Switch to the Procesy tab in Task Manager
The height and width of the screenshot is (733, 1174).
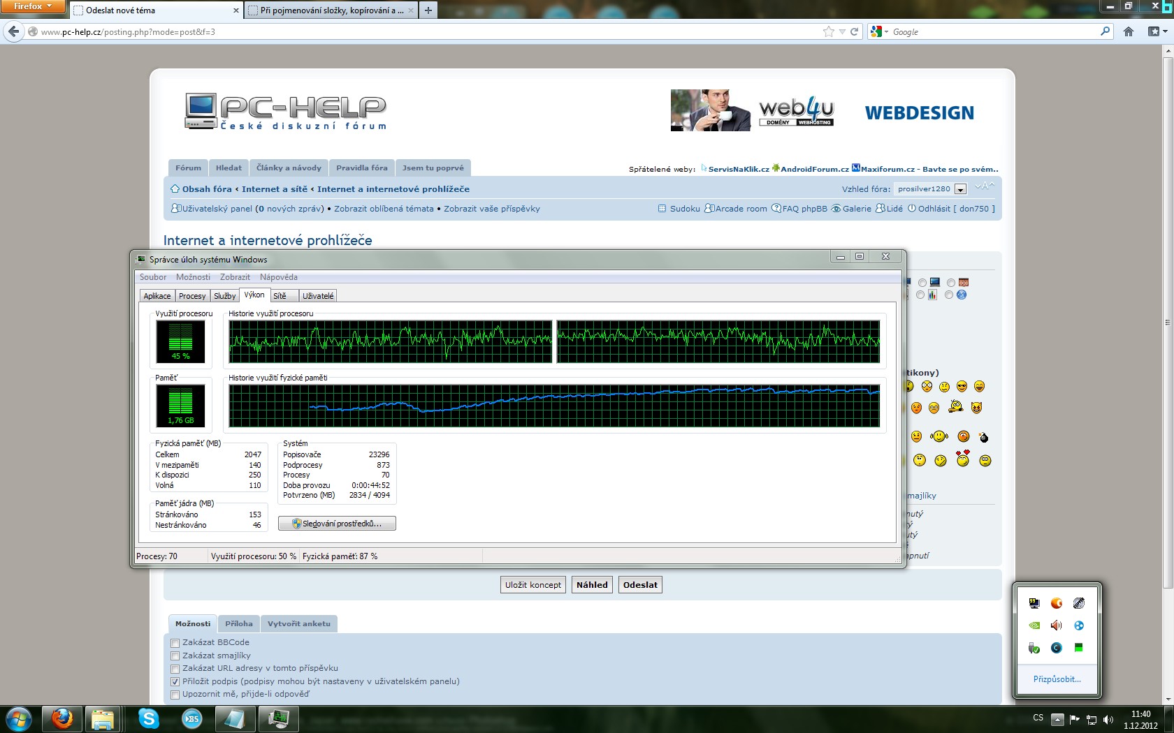[192, 296]
